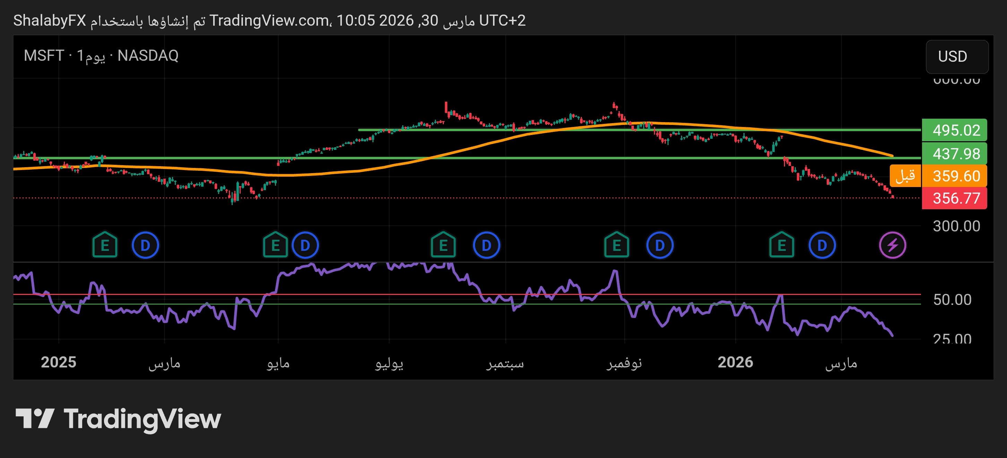Click the TradingView logo at the bottom

pos(118,419)
